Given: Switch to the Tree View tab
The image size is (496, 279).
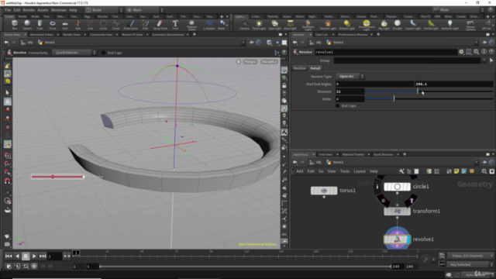Looking at the screenshot, I should coord(325,154).
